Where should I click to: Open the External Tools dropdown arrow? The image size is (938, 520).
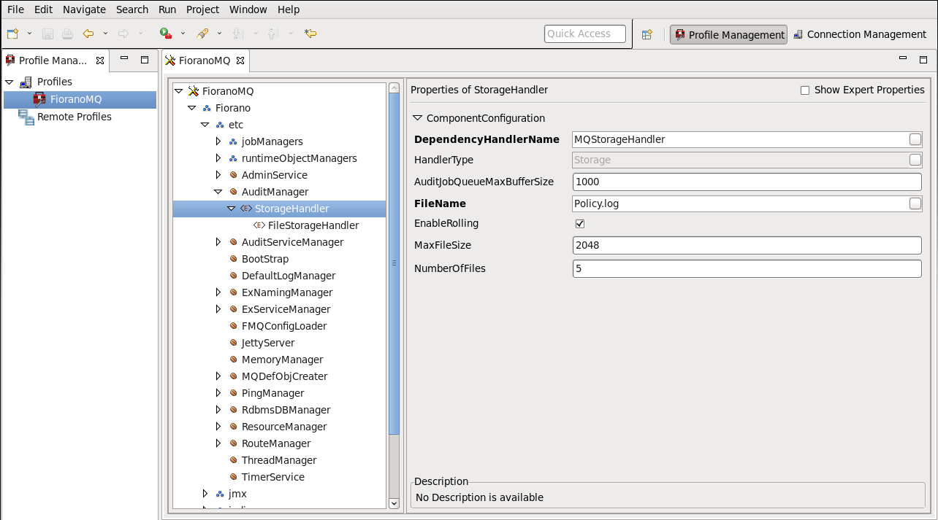(x=219, y=34)
